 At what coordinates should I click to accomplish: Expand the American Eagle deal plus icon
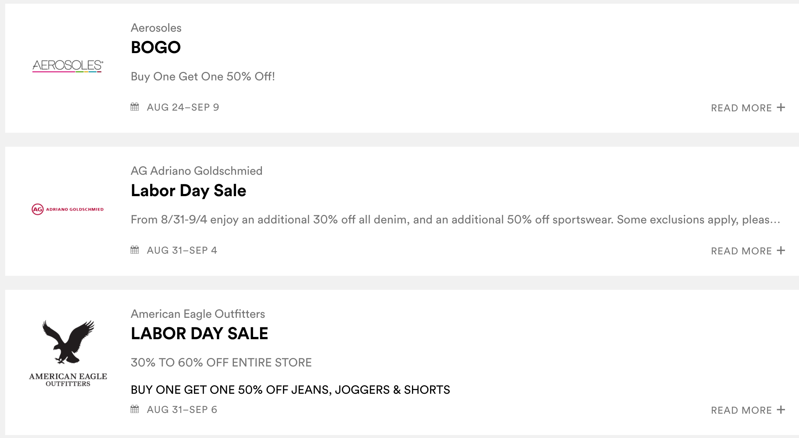(781, 410)
